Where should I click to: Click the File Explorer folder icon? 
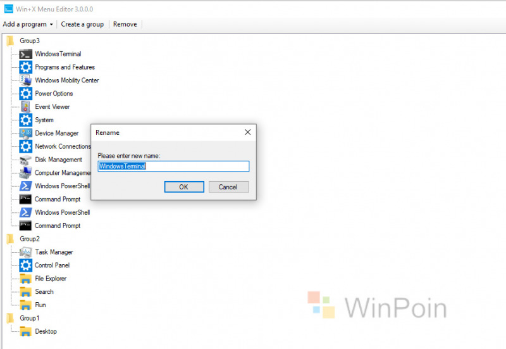25,279
